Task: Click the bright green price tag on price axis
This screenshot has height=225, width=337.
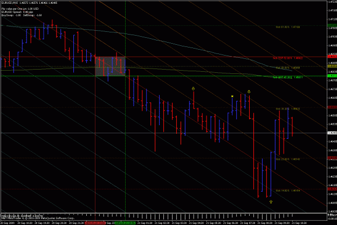Action: 332,76
